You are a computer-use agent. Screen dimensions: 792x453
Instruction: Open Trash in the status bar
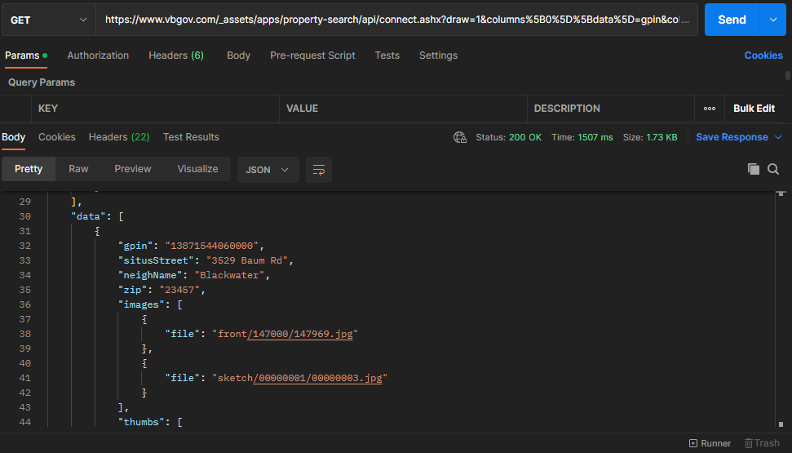coord(762,443)
